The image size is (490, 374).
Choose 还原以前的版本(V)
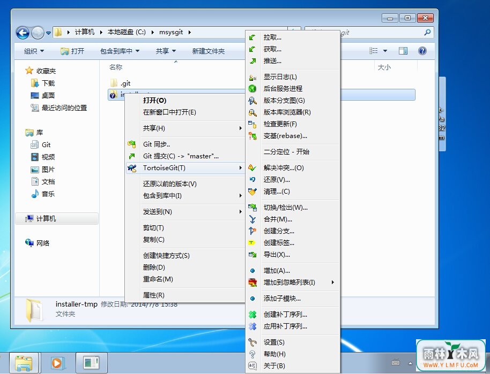point(170,184)
